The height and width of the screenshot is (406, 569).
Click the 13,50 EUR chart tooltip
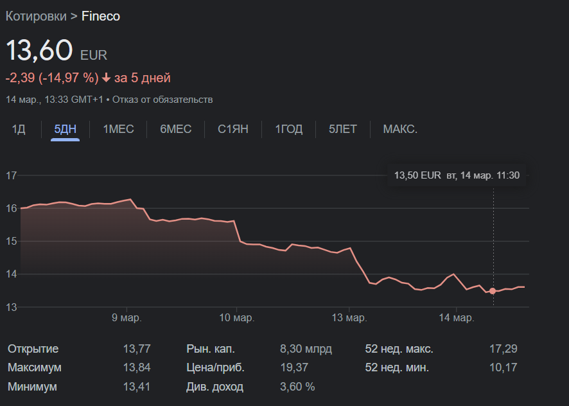[457, 175]
